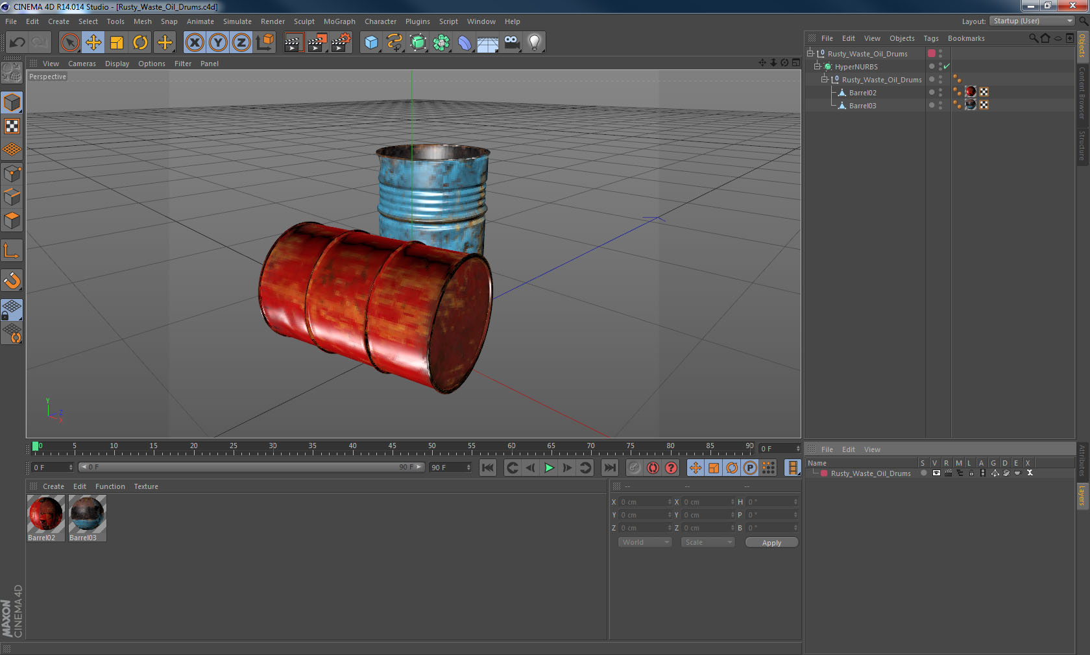Activate the Rotate tool
Viewport: 1090px width, 655px height.
(x=140, y=43)
